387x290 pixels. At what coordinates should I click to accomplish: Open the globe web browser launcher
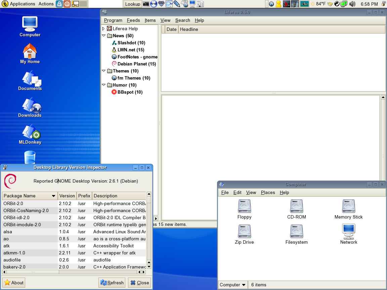tap(184, 4)
